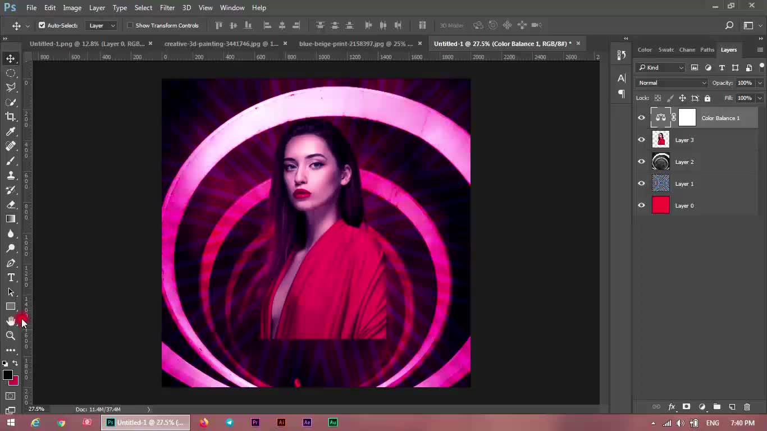This screenshot has width=767, height=431.
Task: Select the Eraser tool
Action: coord(11,205)
